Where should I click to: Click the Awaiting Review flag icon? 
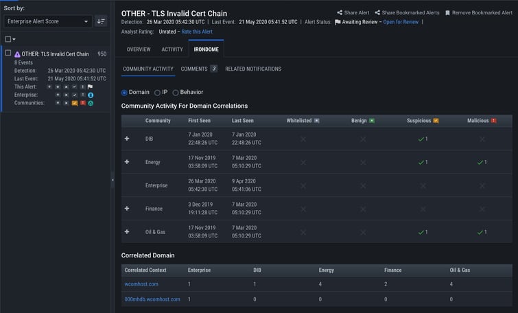(x=338, y=22)
